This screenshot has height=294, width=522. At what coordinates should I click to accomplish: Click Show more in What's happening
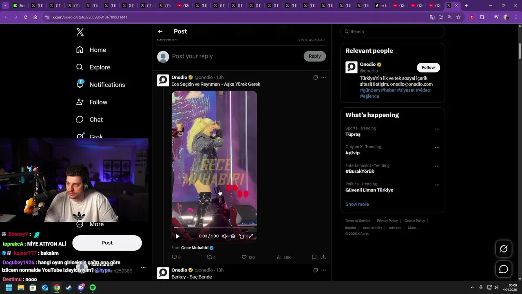[357, 204]
